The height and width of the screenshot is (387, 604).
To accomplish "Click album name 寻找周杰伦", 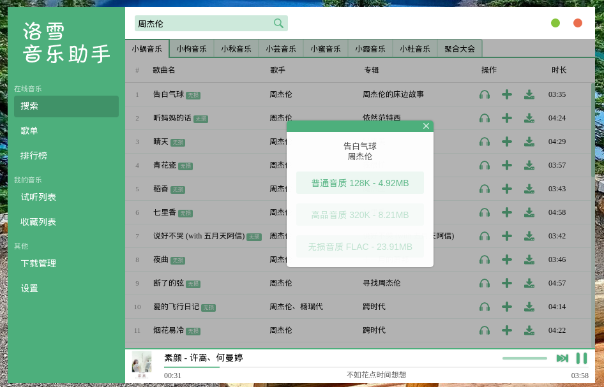I will point(382,283).
